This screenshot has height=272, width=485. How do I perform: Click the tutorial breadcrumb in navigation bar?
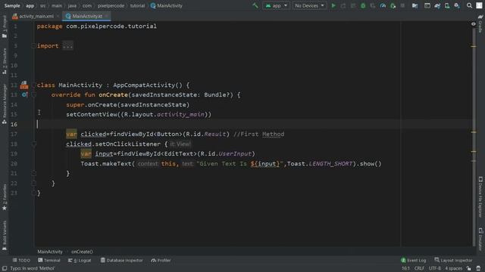point(137,5)
